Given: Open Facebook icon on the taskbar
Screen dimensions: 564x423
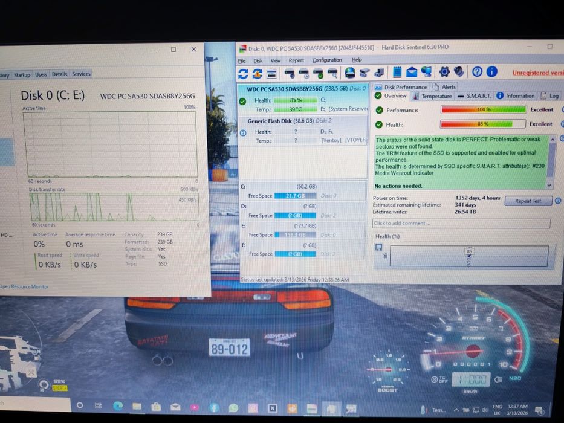Looking at the screenshot, I should click(x=214, y=407).
